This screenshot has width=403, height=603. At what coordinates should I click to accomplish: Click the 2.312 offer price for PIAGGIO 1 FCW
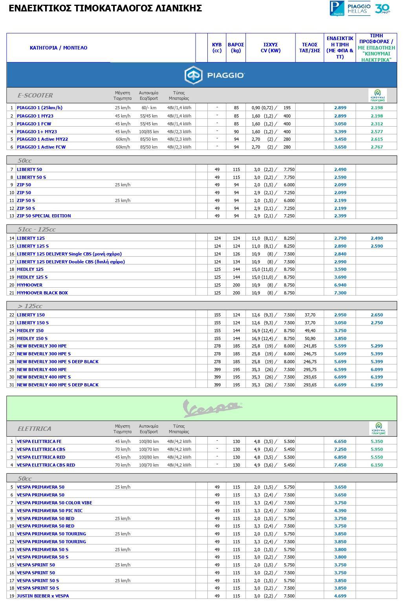pyautogui.click(x=377, y=124)
